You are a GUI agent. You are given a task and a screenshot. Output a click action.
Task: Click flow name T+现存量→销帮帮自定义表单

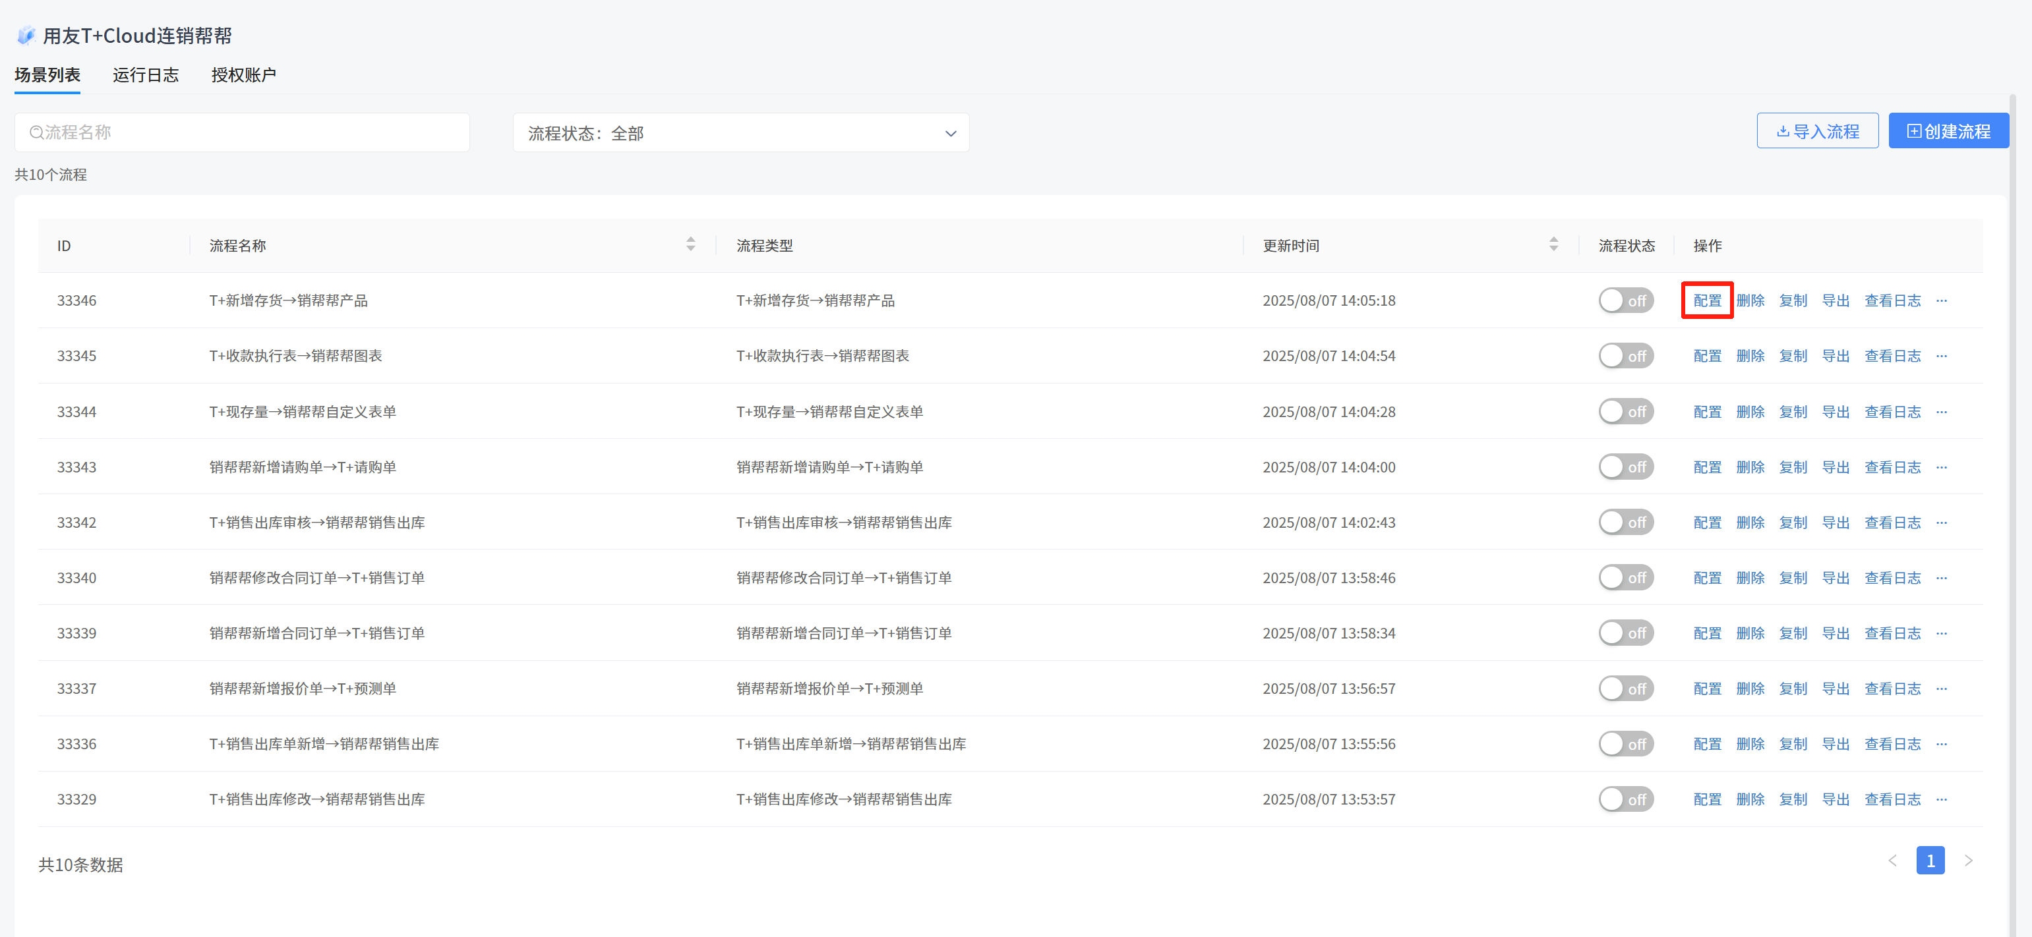pyautogui.click(x=302, y=411)
